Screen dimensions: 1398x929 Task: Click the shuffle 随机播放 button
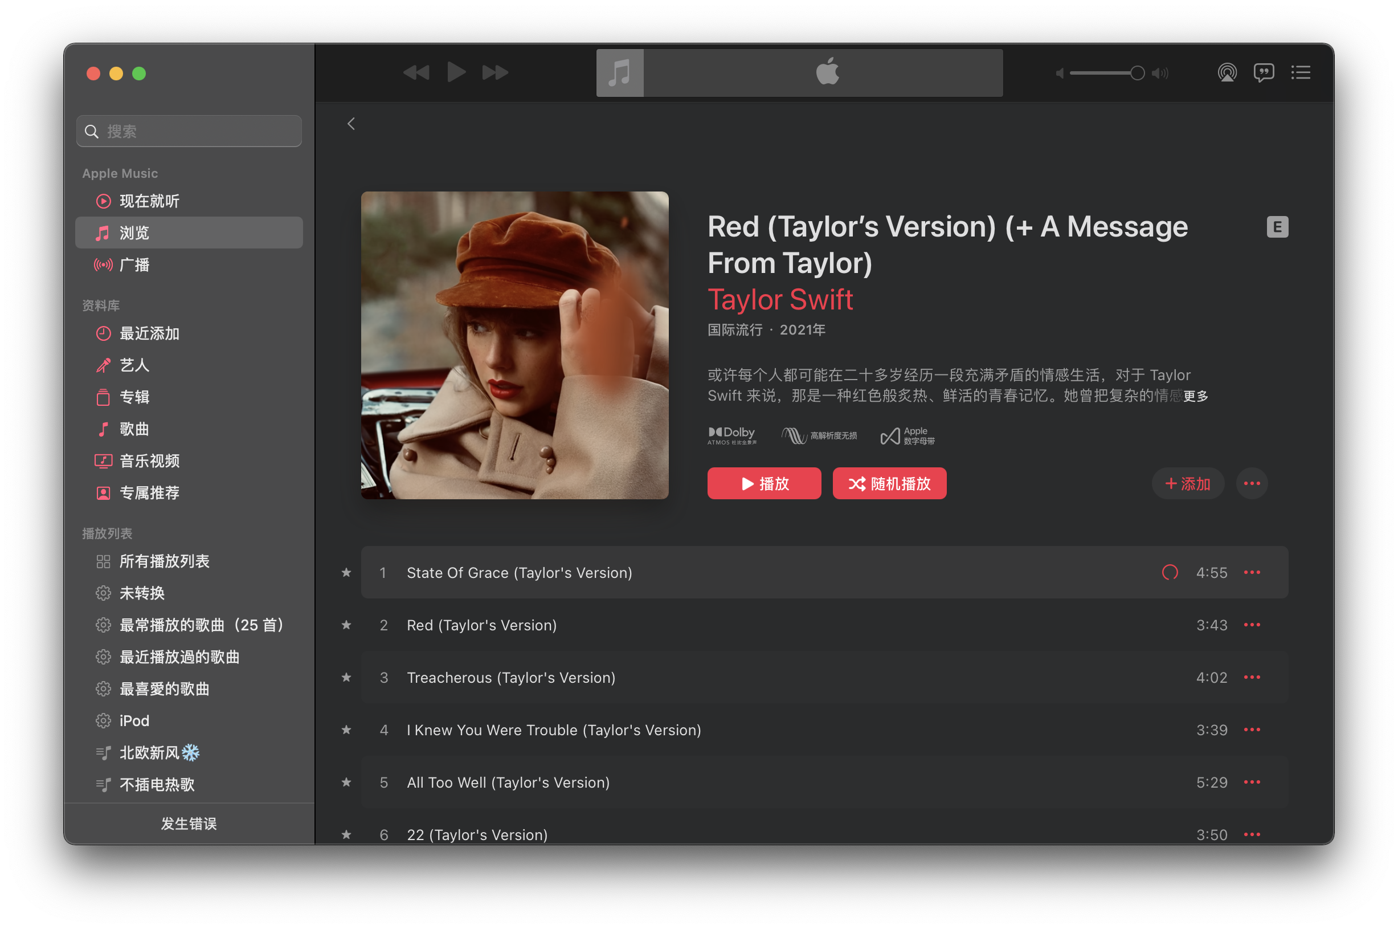tap(889, 483)
